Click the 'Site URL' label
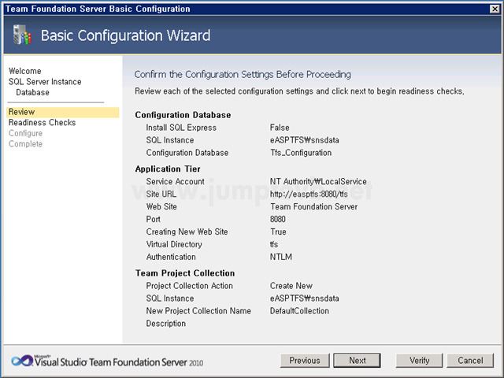This screenshot has height=378, width=504. point(161,195)
